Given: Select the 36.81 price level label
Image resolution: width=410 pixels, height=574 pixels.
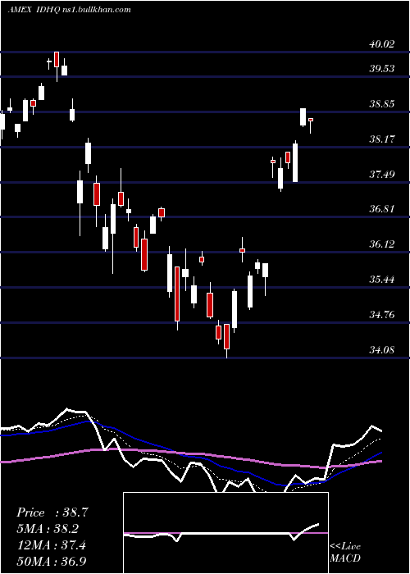Looking at the screenshot, I should point(382,209).
